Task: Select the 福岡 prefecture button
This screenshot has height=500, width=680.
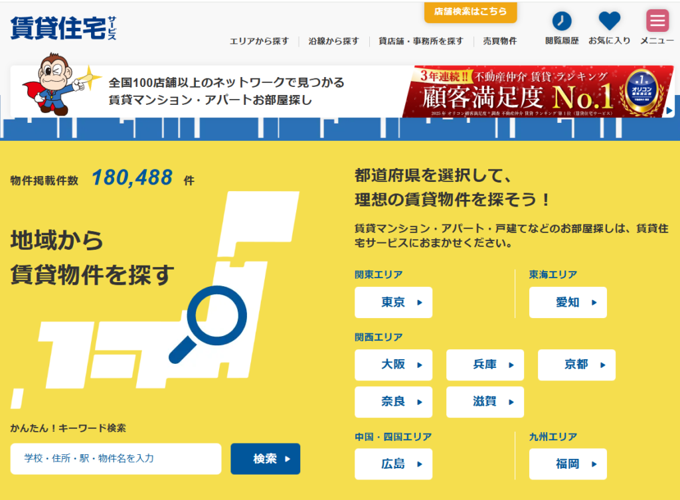Action: click(x=568, y=464)
